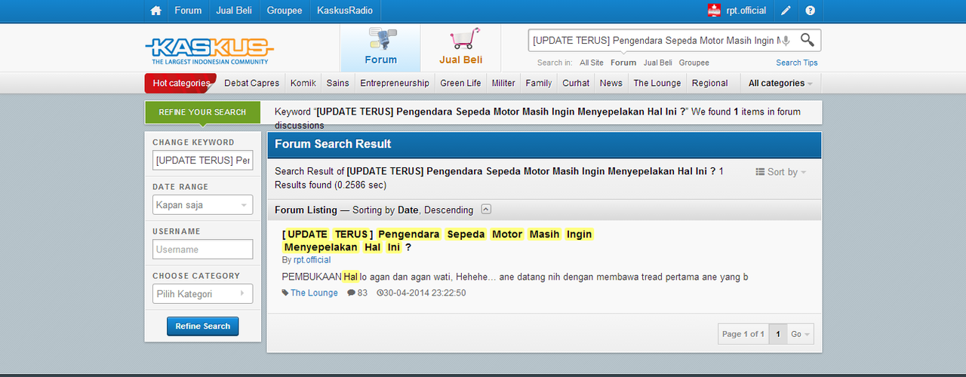Open the Entrepreneurship category
966x377 pixels.
pos(395,83)
